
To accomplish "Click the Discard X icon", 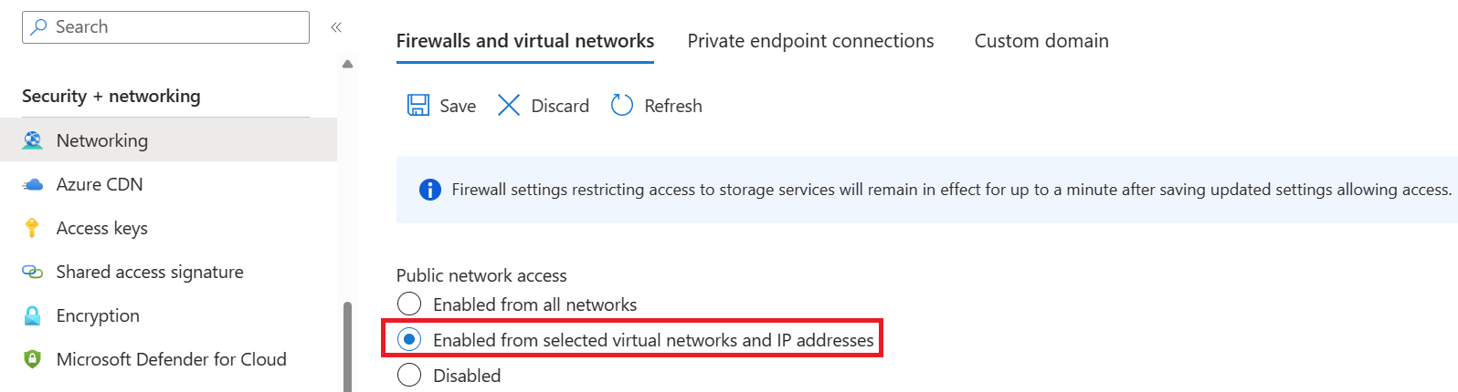I will (509, 106).
